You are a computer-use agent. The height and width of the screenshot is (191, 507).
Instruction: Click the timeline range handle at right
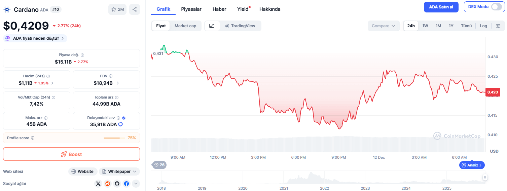click(485, 177)
